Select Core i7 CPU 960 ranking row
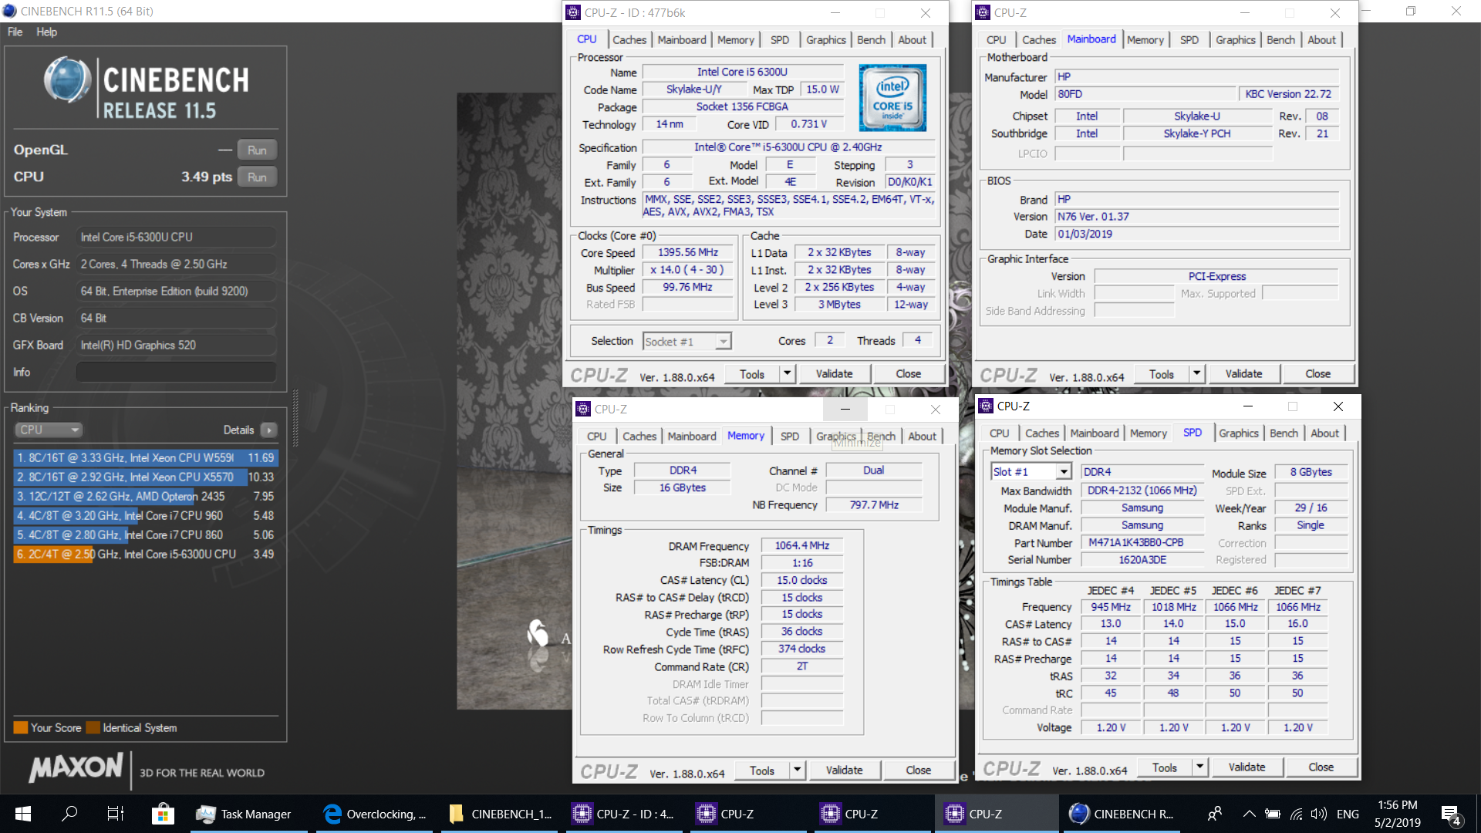This screenshot has width=1481, height=833. 146,515
